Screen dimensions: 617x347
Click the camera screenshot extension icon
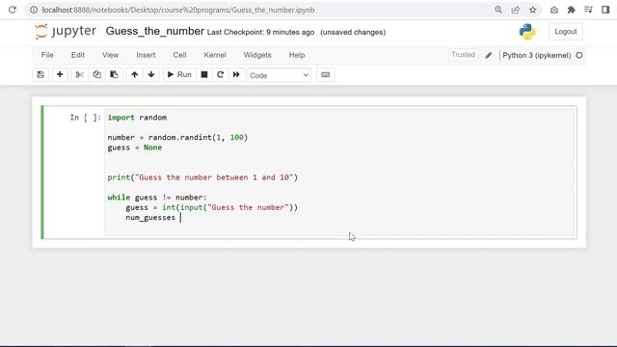tap(554, 10)
